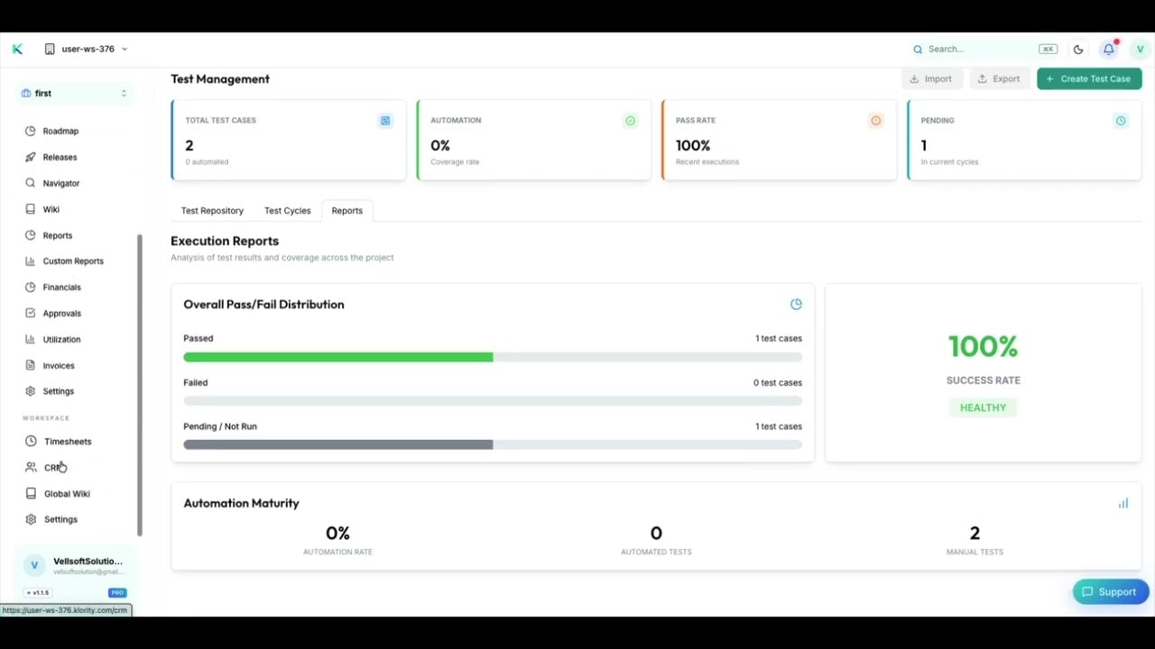This screenshot has width=1155, height=649.
Task: Toggle dark mode moon icon
Action: coord(1078,50)
